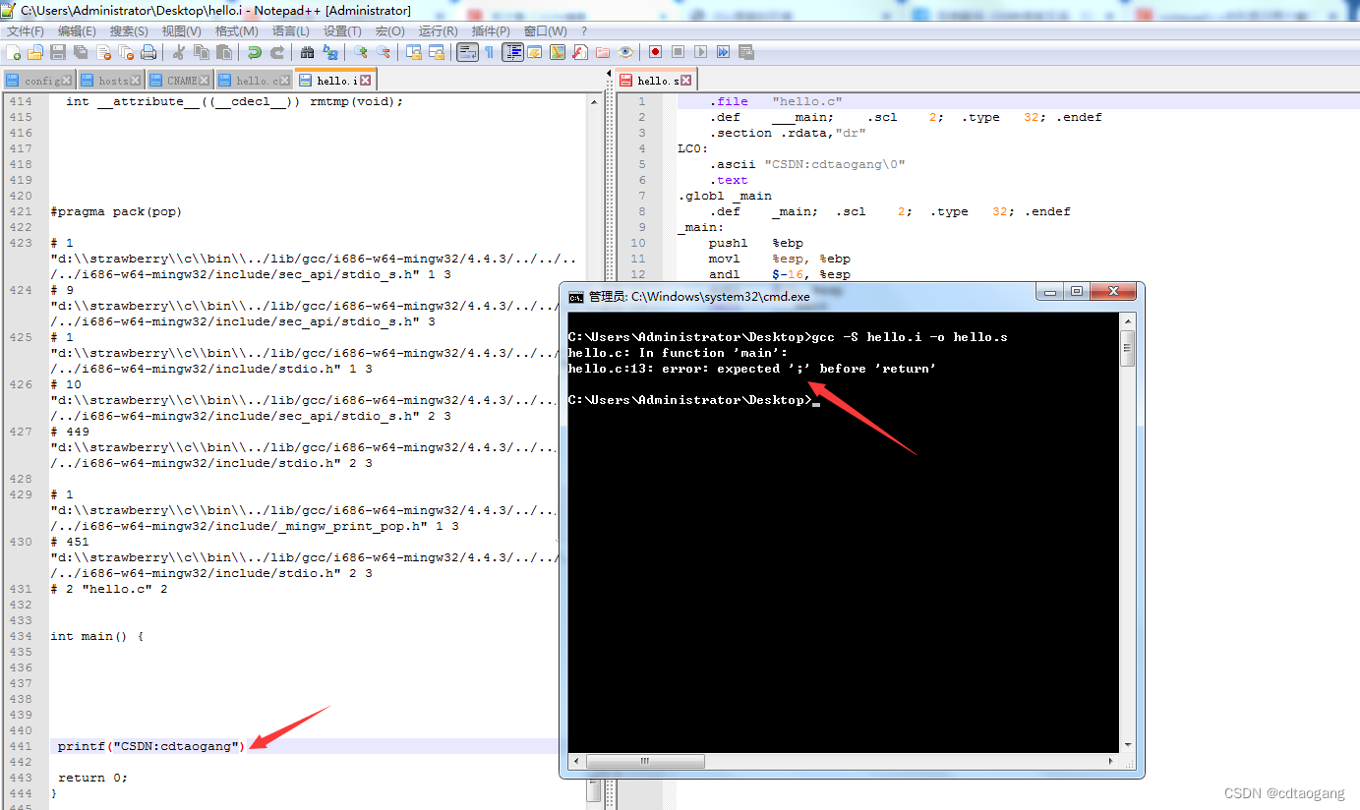1360x810 pixels.
Task: Open the 窗口(W) menu
Action: pos(545,31)
